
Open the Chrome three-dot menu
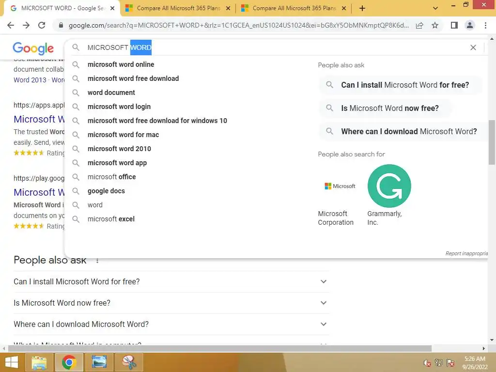(x=485, y=25)
